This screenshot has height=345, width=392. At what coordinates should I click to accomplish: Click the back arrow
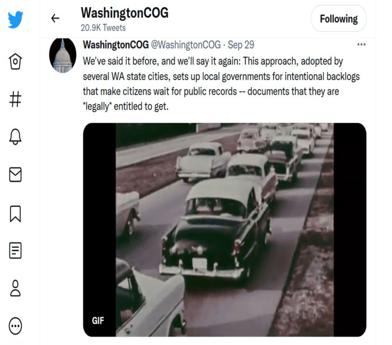pos(55,18)
